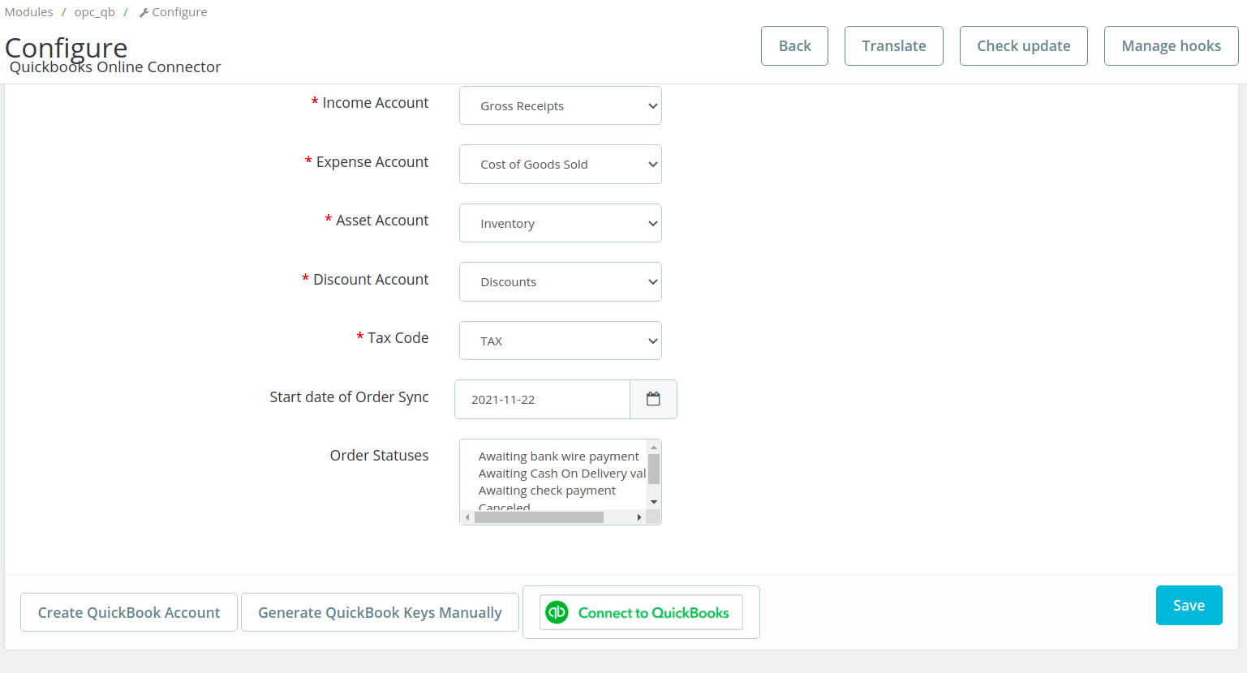Open the Asset Account dropdown

tap(561, 223)
